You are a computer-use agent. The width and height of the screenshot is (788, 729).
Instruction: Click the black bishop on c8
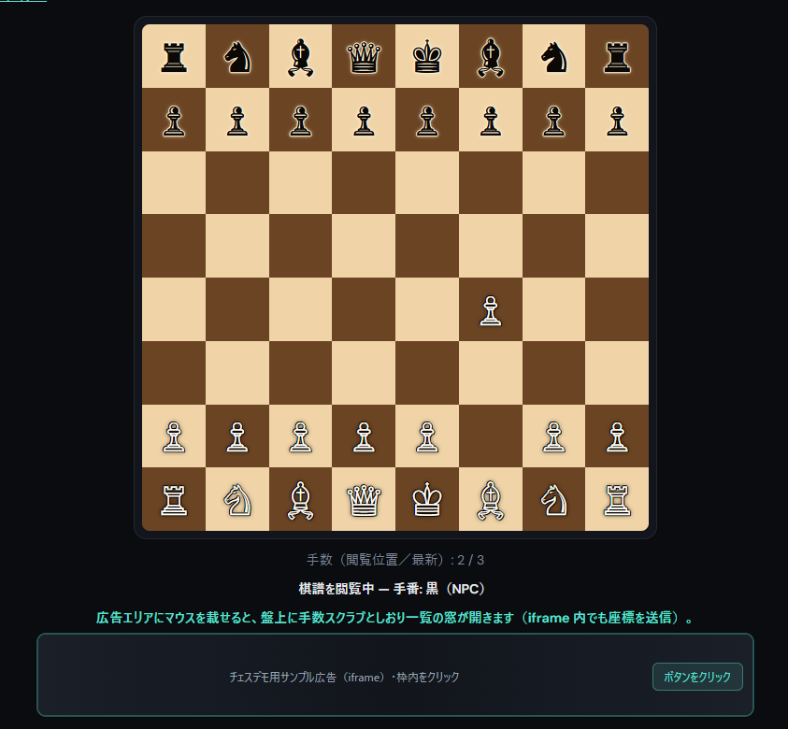point(301,57)
